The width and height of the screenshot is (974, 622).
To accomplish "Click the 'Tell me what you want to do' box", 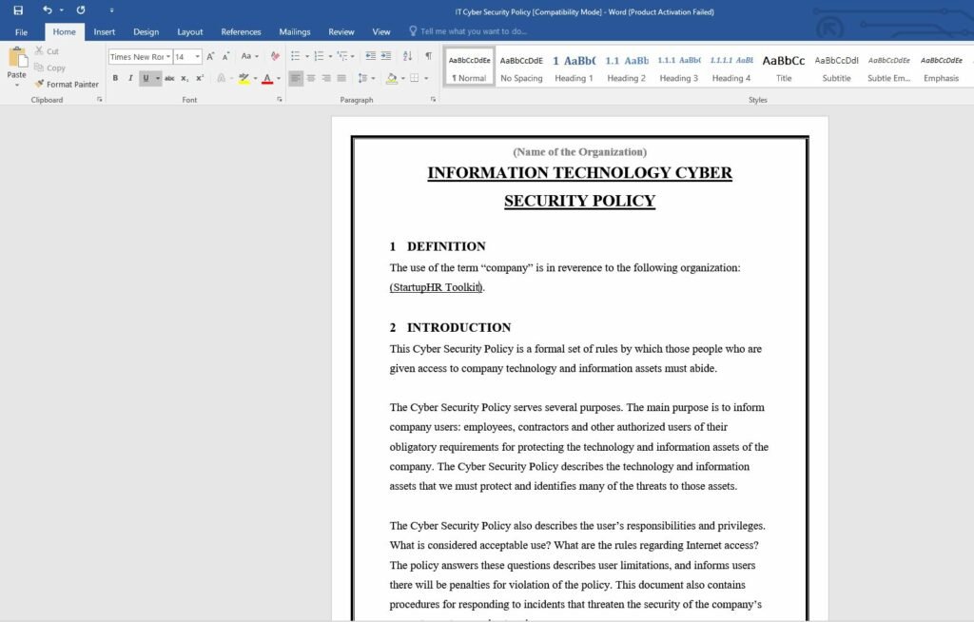I will (x=473, y=31).
